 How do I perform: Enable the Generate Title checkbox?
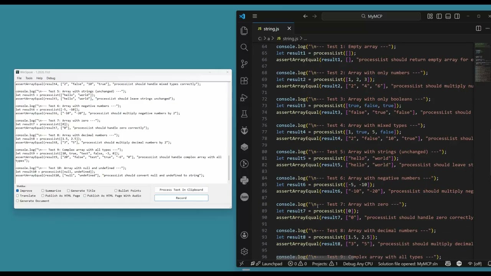[68, 191]
